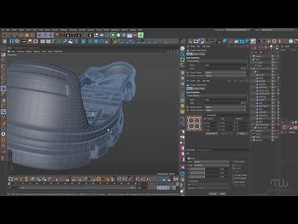Toggle visibility dots of the orange-highlighted object row
The height and width of the screenshot is (224, 298).
[276, 68]
